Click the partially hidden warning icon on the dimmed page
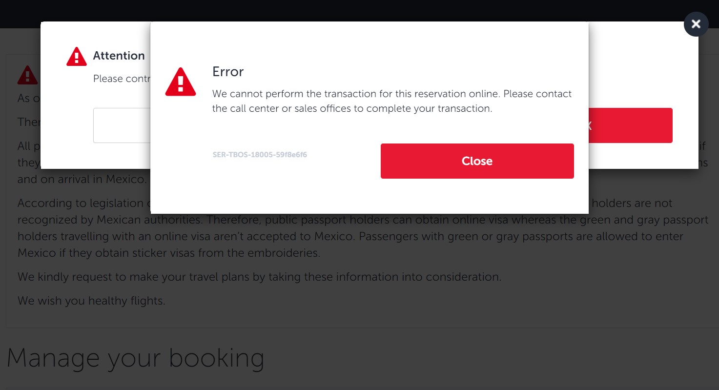The height and width of the screenshot is (390, 719). pos(27,75)
